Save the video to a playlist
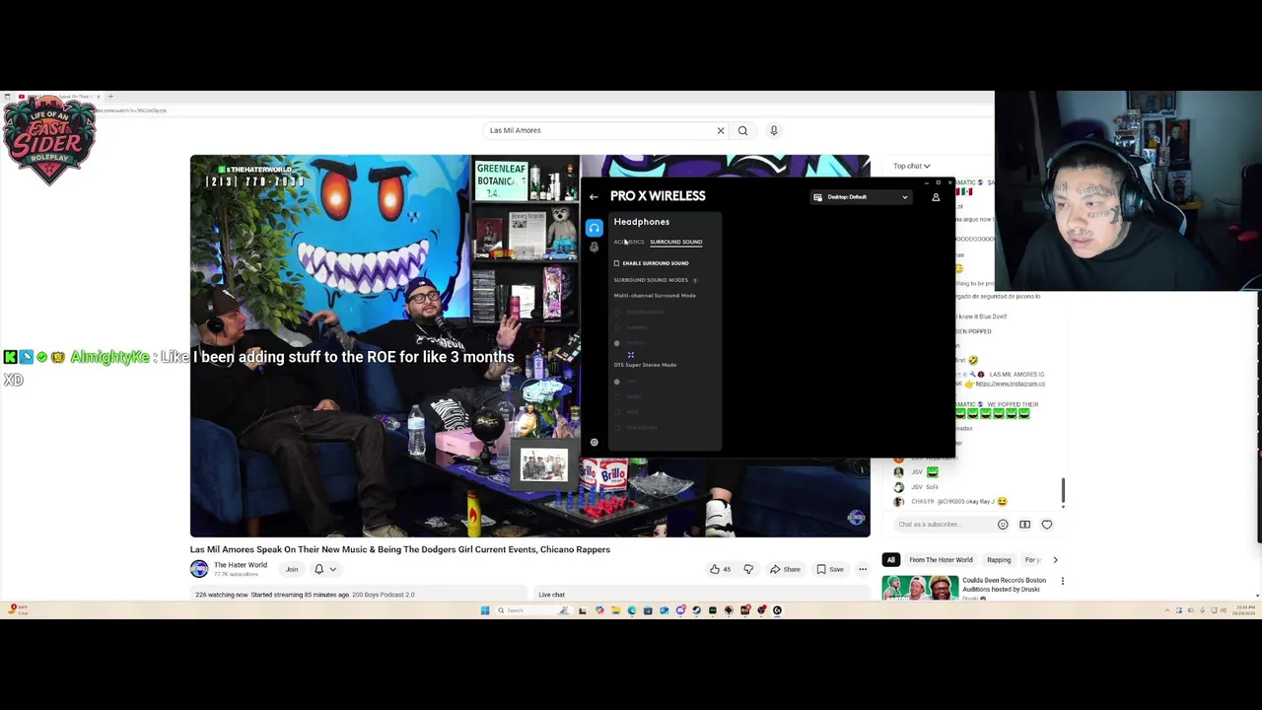 830,569
